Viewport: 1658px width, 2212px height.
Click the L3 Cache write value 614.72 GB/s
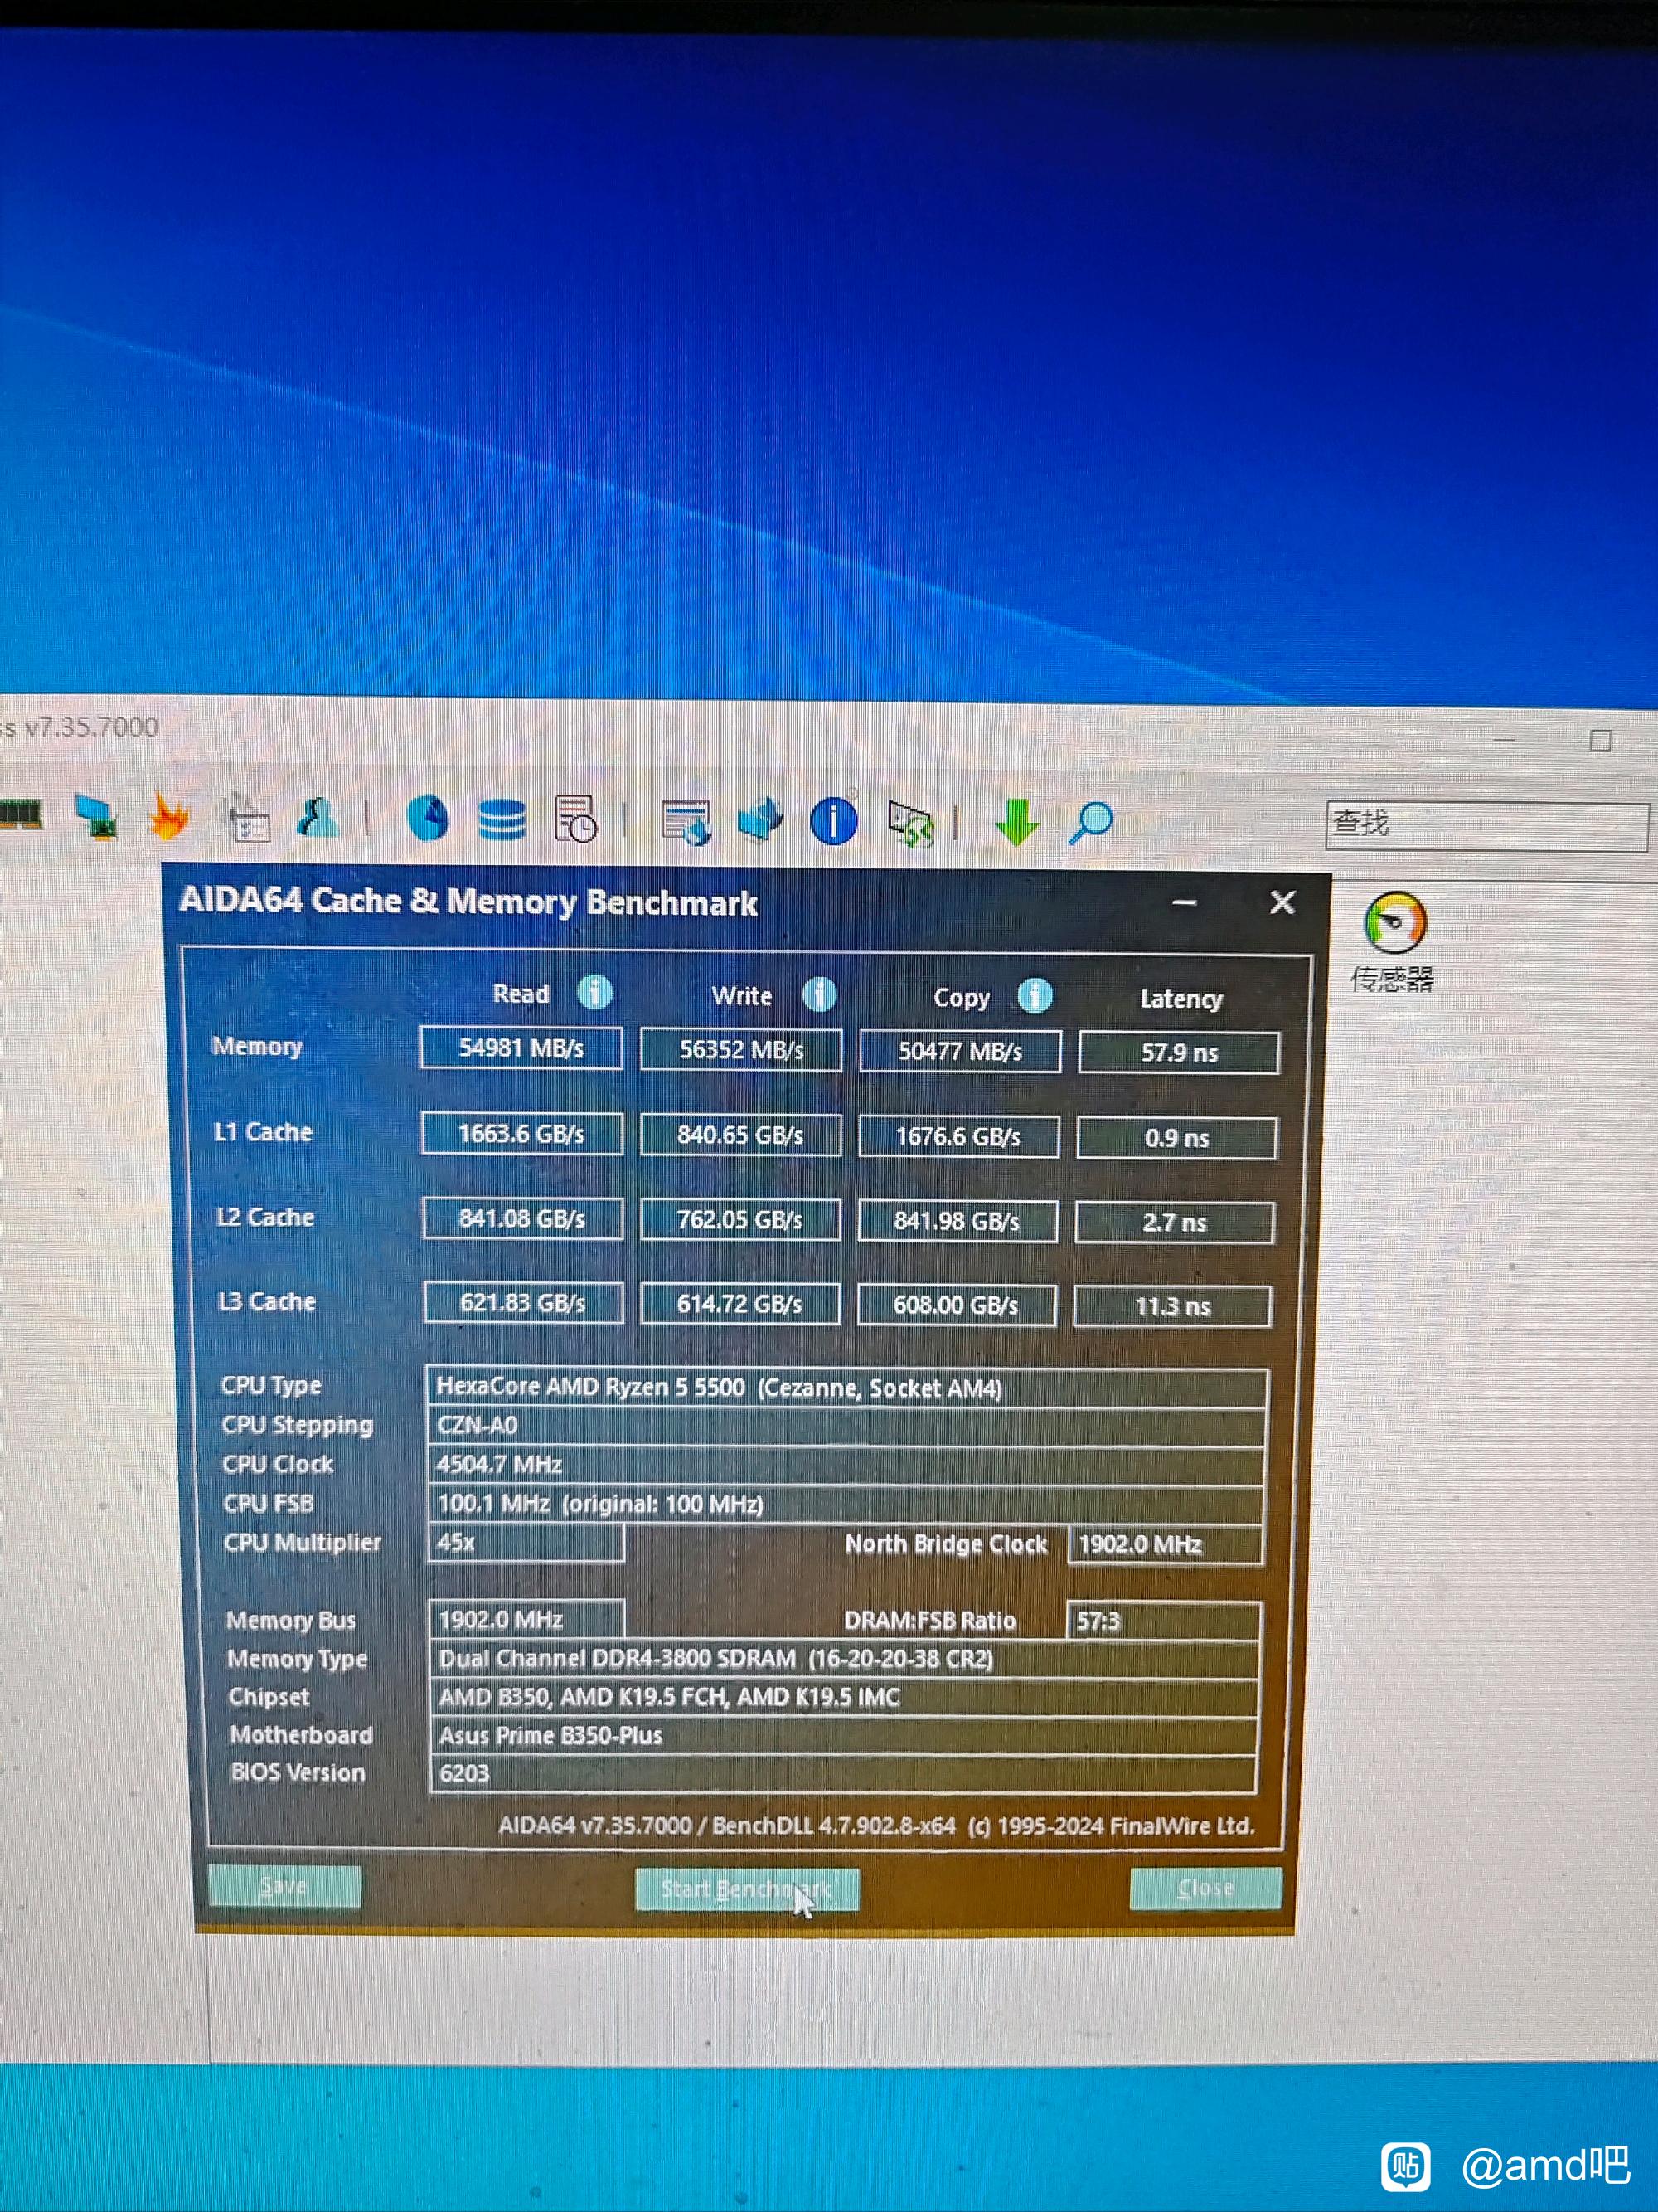pos(739,1304)
